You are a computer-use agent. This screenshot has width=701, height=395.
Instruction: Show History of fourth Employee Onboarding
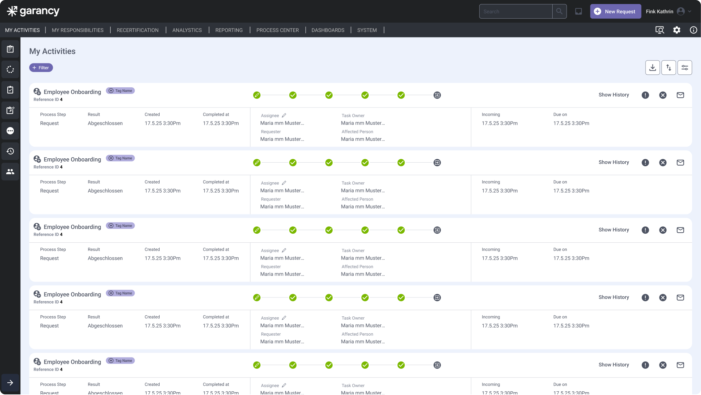tap(613, 297)
